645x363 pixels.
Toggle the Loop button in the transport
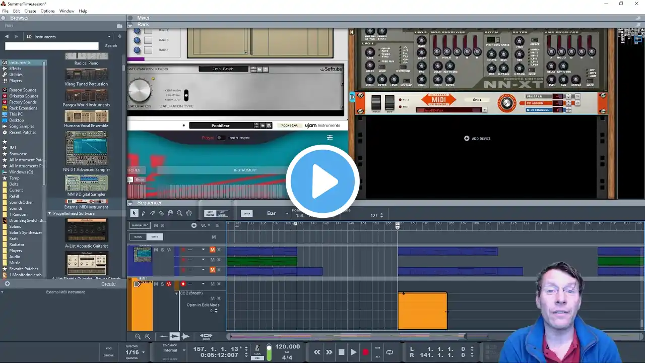click(390, 352)
